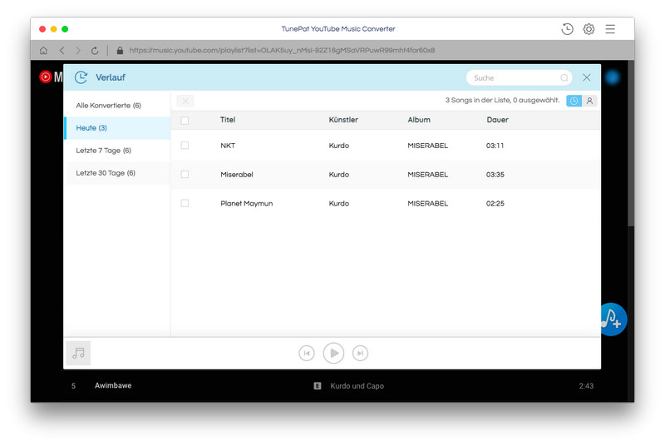
Task: Skip to the next track
Action: (360, 353)
